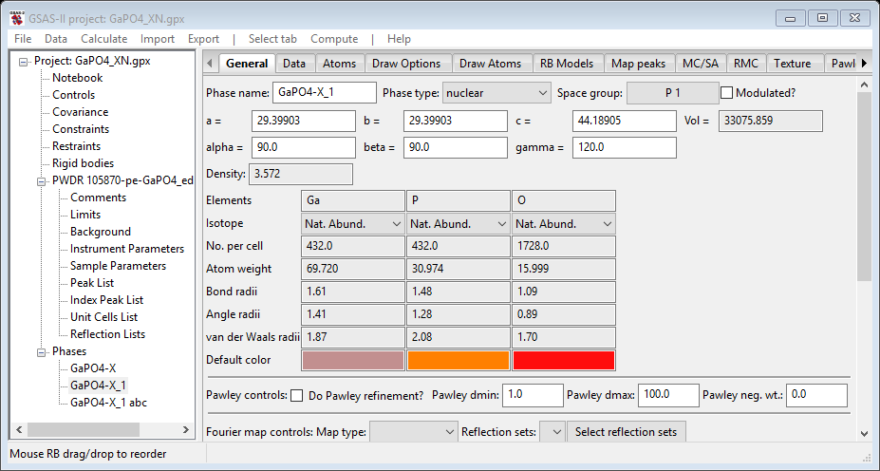Switch to the Draw Options tab
This screenshot has height=471, width=880.
(x=406, y=64)
